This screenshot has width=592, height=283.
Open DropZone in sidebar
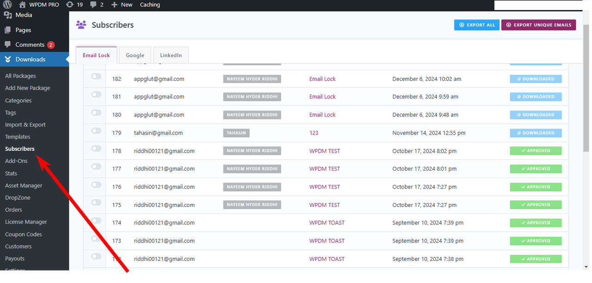coord(18,197)
